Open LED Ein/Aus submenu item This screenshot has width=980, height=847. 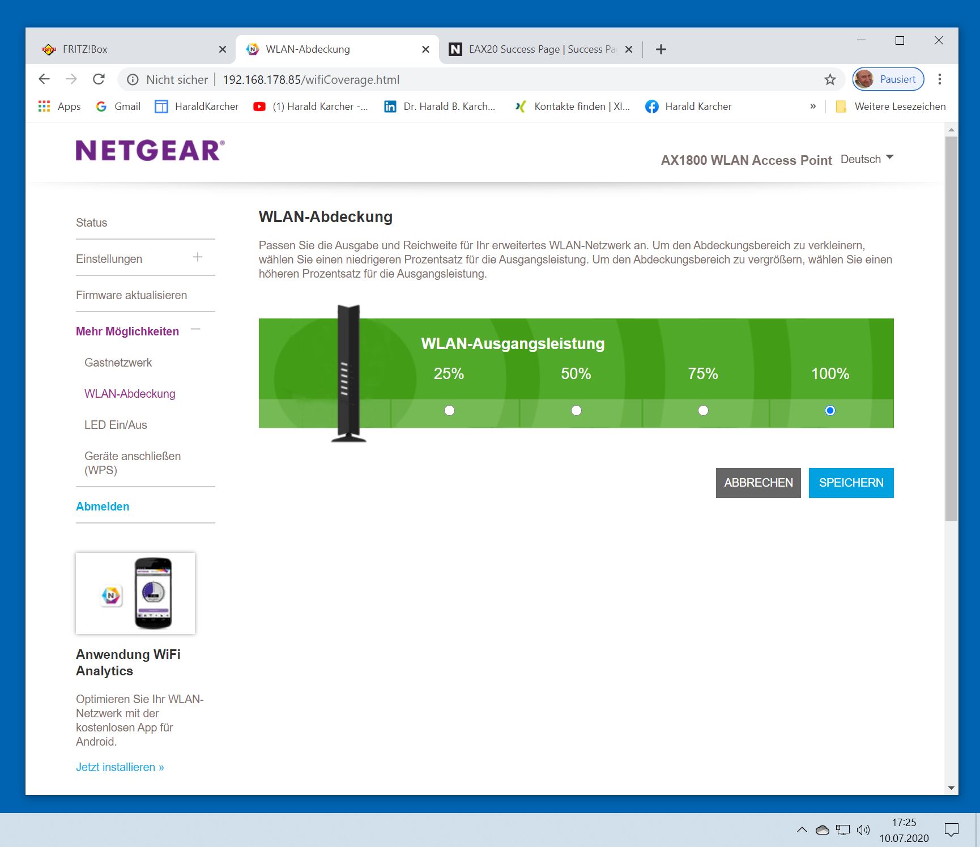(116, 425)
